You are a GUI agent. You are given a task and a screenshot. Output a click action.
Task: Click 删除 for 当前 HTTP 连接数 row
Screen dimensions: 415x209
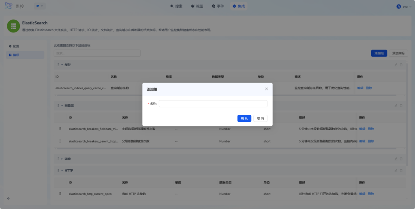pos(371,194)
